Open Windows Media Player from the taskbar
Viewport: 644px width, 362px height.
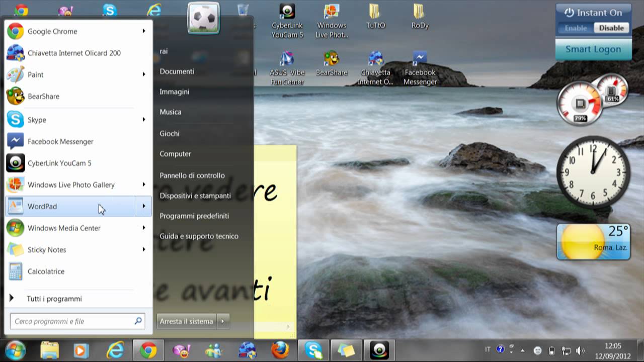(82, 350)
